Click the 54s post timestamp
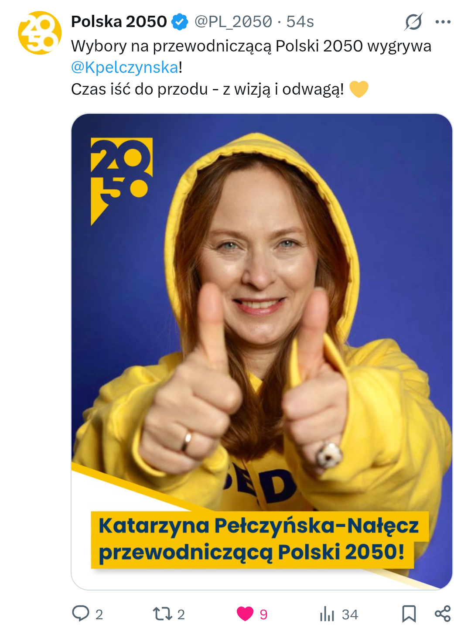The height and width of the screenshot is (635, 471). 300,21
